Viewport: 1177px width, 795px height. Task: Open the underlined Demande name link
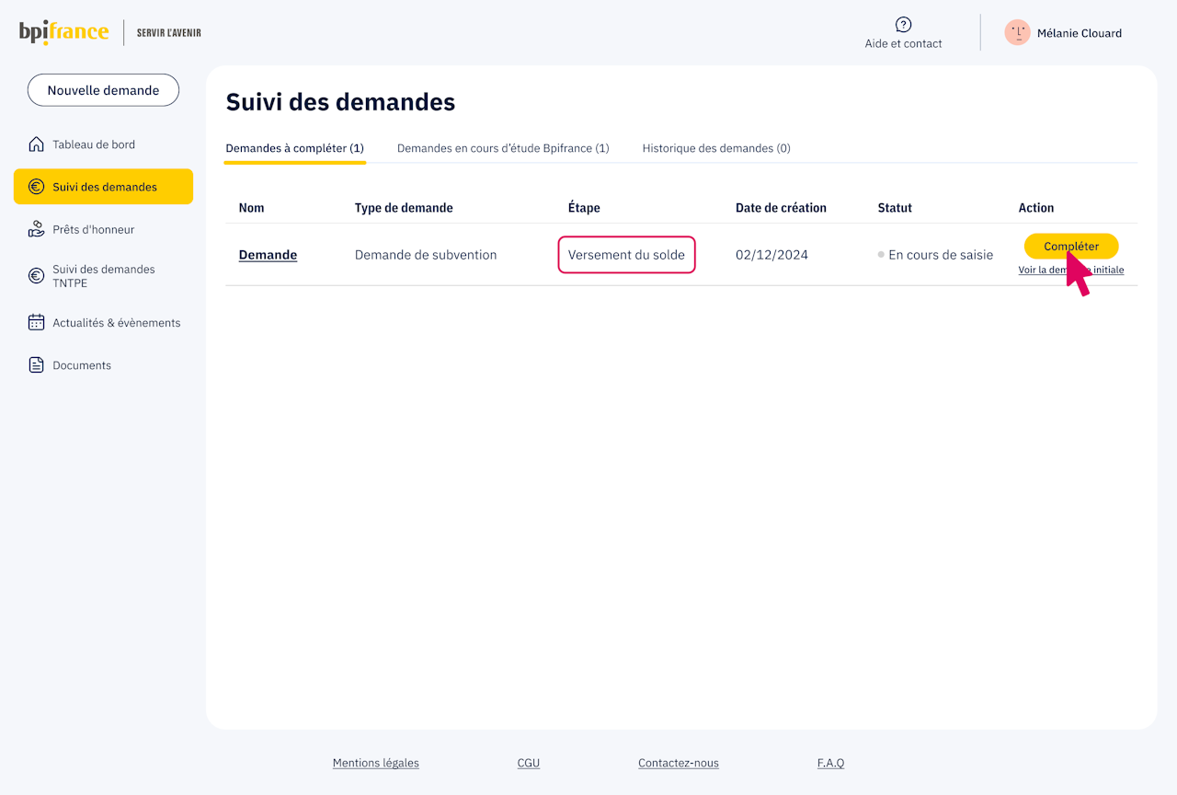268,255
